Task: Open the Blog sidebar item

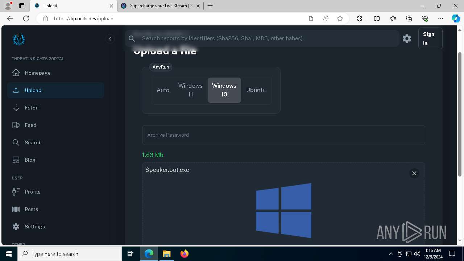Action: pyautogui.click(x=55, y=160)
